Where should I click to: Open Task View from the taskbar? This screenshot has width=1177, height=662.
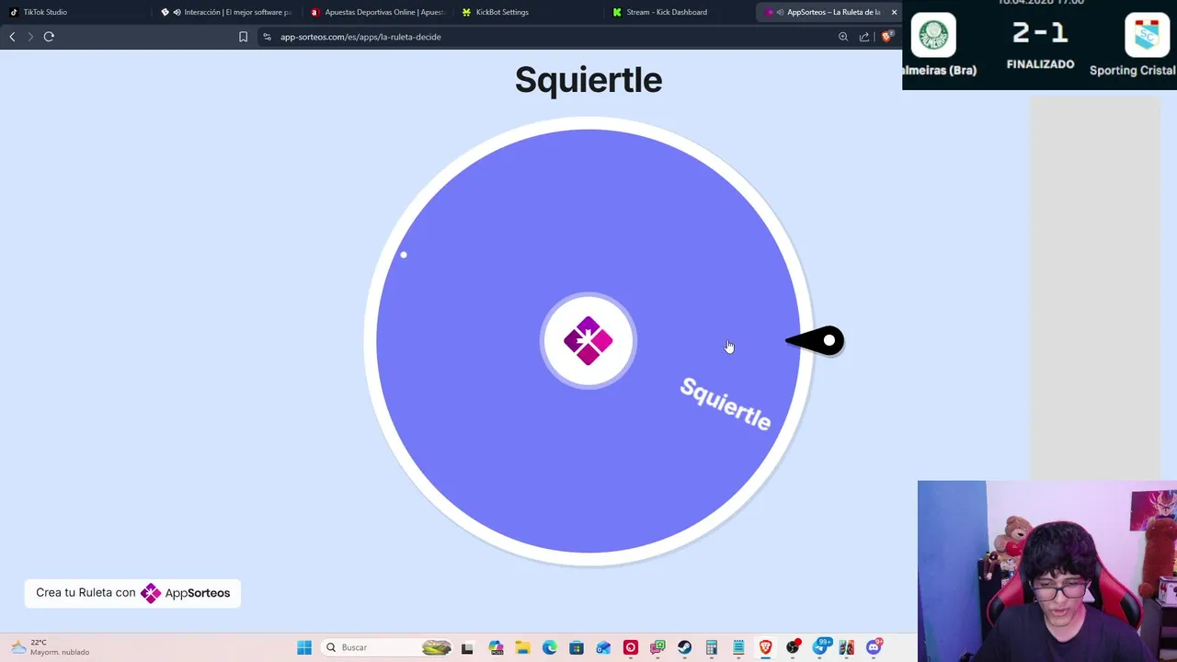467,648
